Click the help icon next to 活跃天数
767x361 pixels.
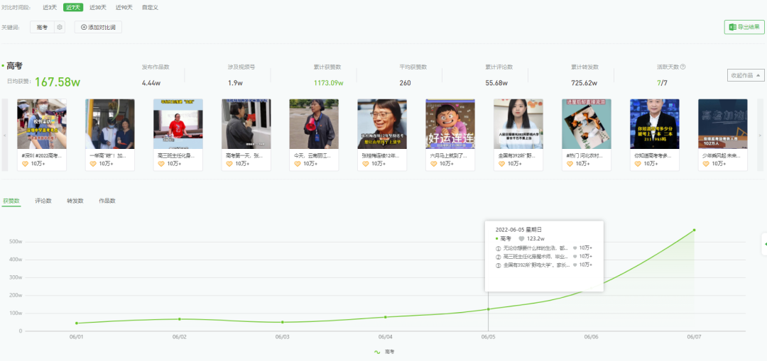[683, 67]
